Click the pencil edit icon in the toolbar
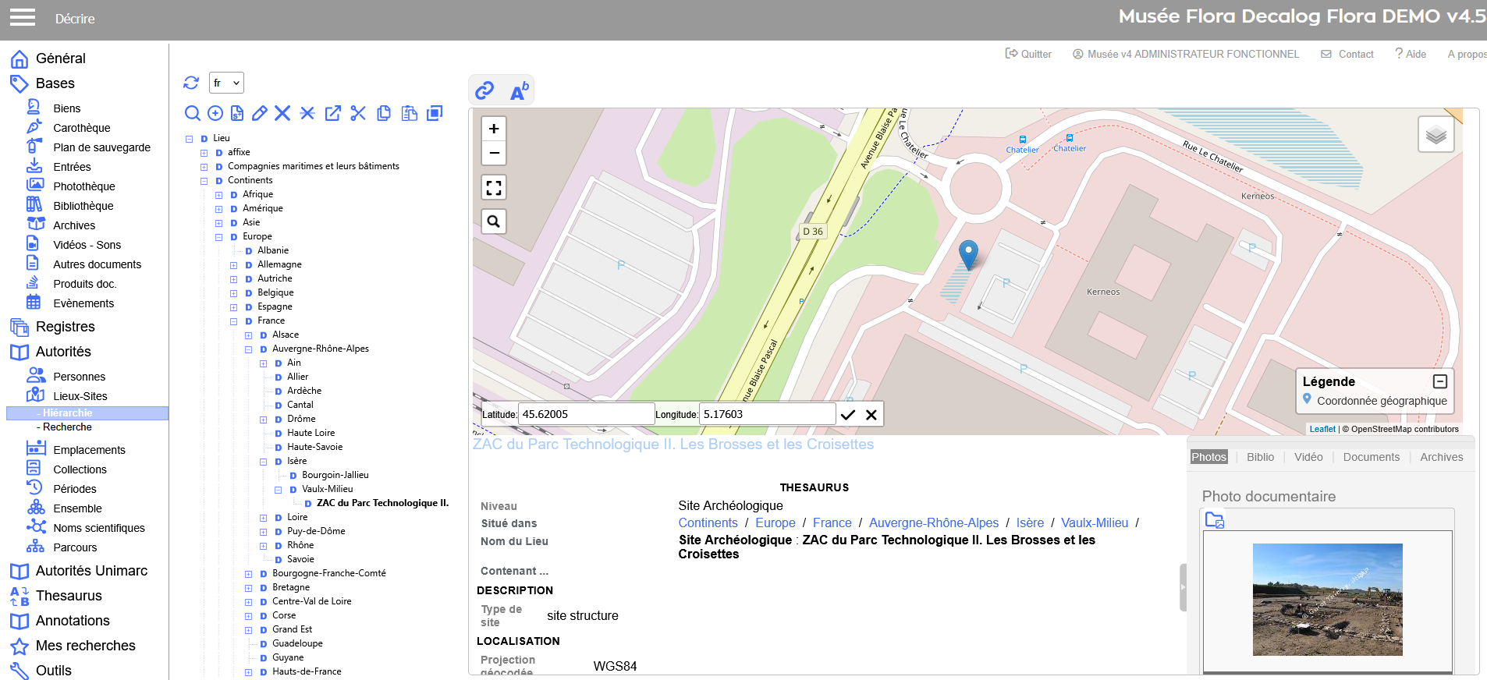The height and width of the screenshot is (680, 1487). (260, 113)
